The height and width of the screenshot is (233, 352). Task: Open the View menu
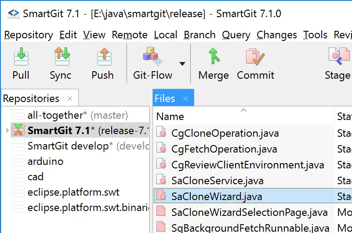tap(94, 35)
